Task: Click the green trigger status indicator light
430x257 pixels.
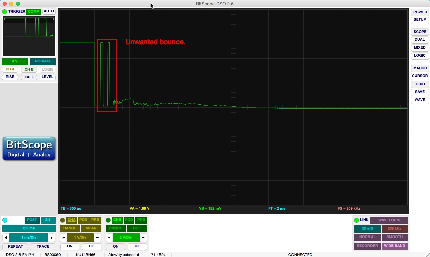Action: (x=4, y=12)
